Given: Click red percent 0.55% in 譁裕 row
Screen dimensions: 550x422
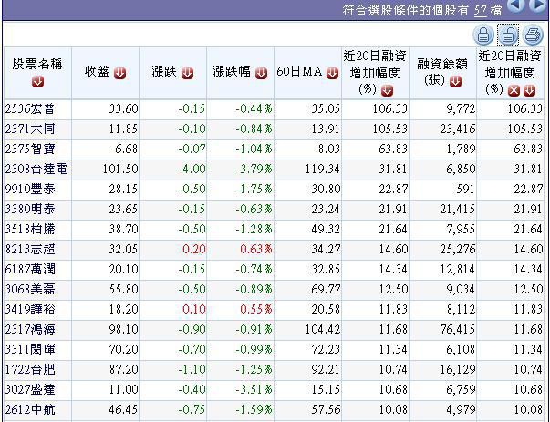Looking at the screenshot, I should [x=256, y=309].
